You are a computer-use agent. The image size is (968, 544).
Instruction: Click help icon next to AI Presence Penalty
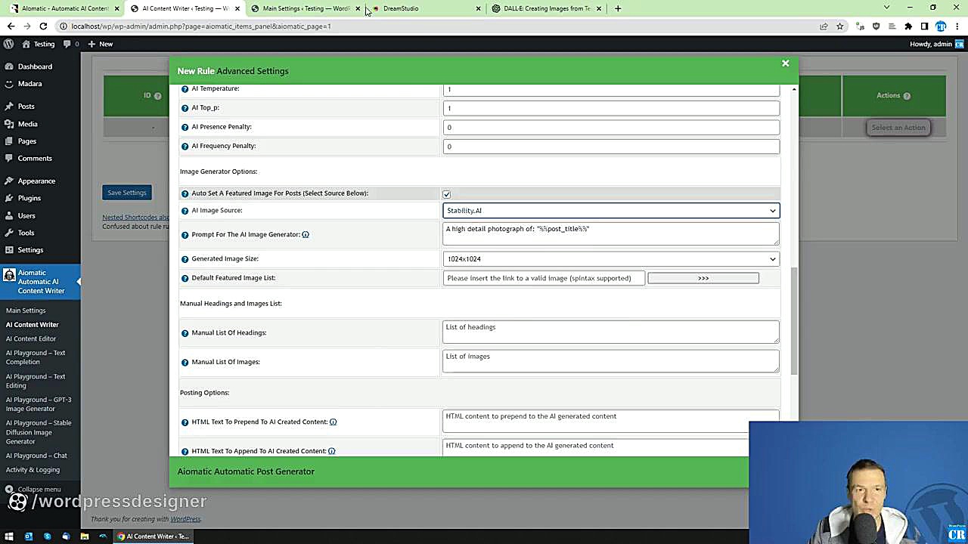click(185, 127)
